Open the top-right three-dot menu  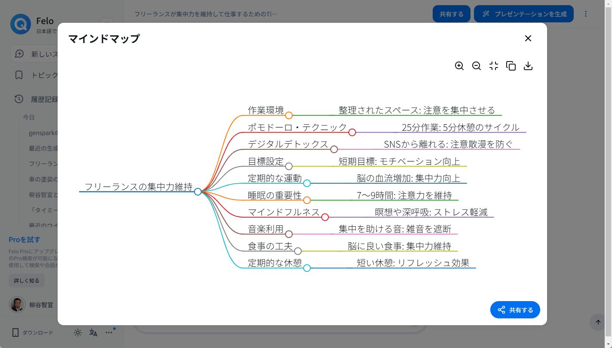586,14
